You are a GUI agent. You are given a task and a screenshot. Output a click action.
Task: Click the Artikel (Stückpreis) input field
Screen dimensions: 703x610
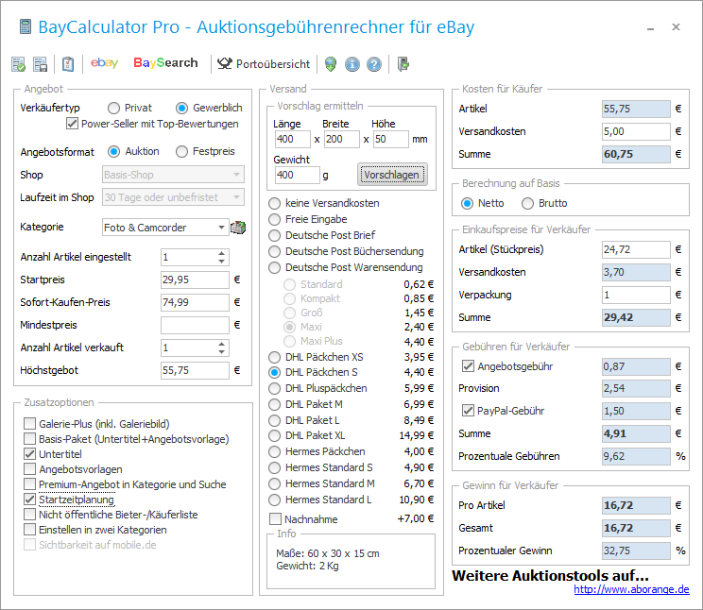tap(636, 249)
